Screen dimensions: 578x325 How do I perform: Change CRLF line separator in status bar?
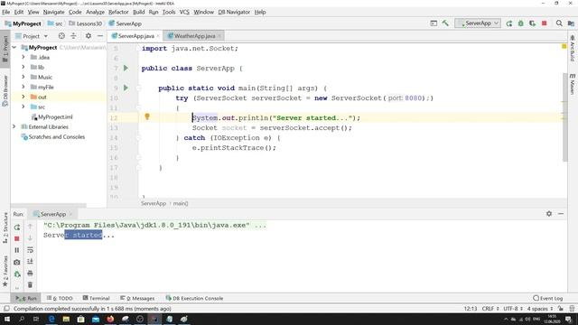(x=490, y=309)
